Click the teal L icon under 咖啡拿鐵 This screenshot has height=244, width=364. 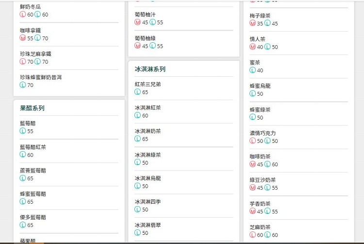37,38
